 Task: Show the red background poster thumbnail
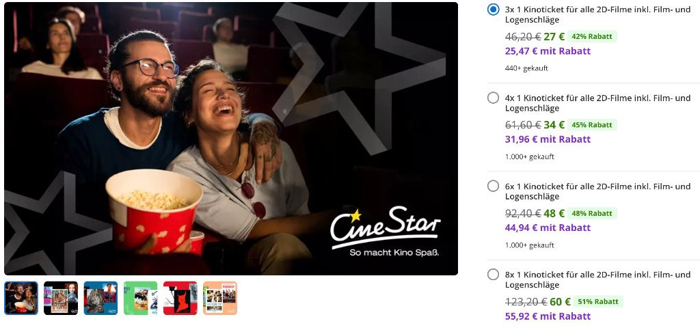pyautogui.click(x=180, y=298)
